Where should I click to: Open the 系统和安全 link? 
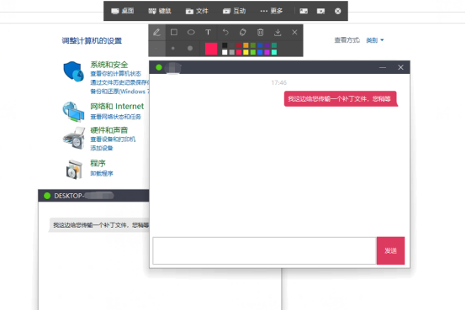tap(109, 65)
